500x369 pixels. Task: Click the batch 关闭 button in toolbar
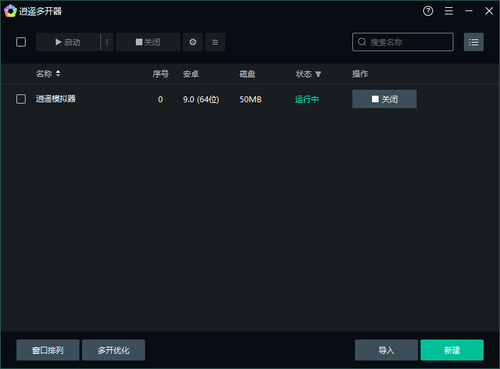point(148,42)
